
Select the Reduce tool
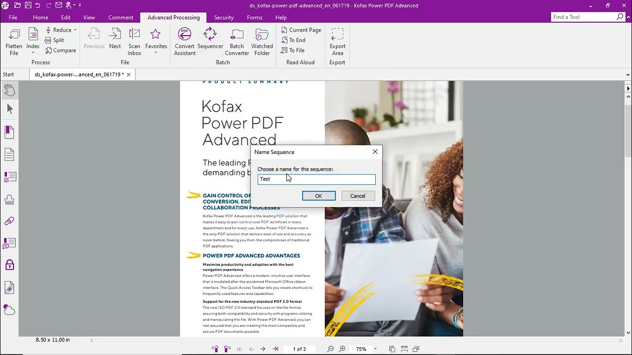58,30
